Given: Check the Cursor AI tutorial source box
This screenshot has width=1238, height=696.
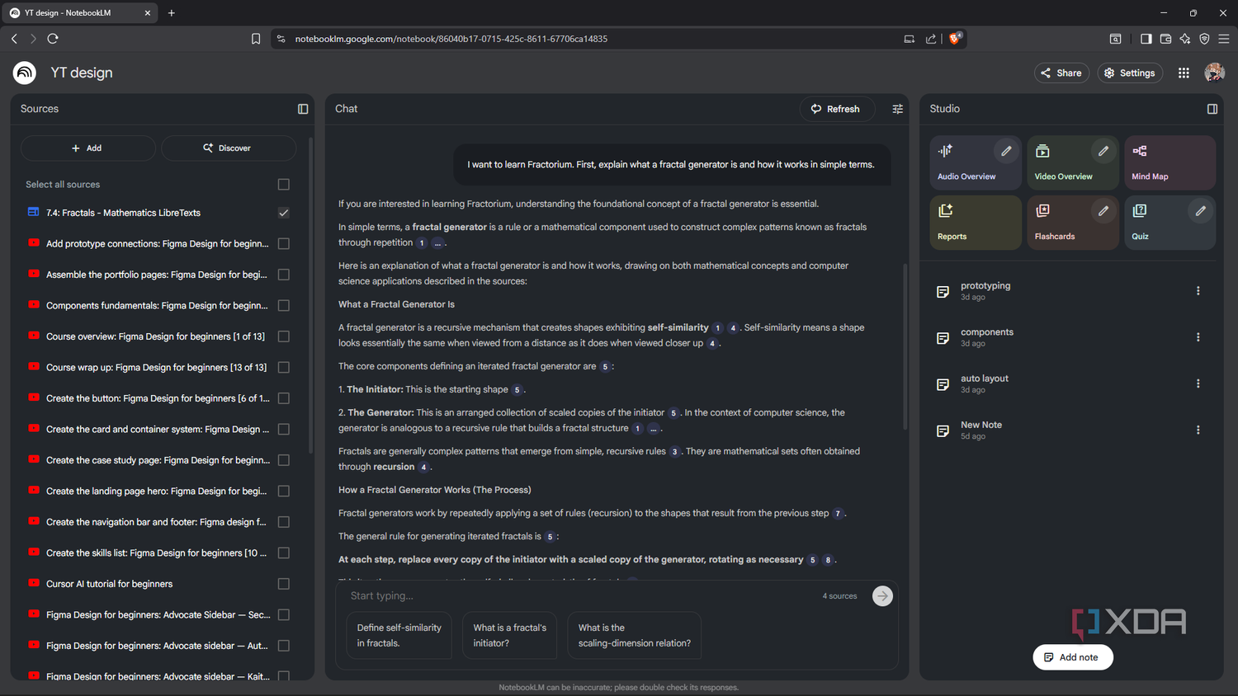Looking at the screenshot, I should pos(284,584).
